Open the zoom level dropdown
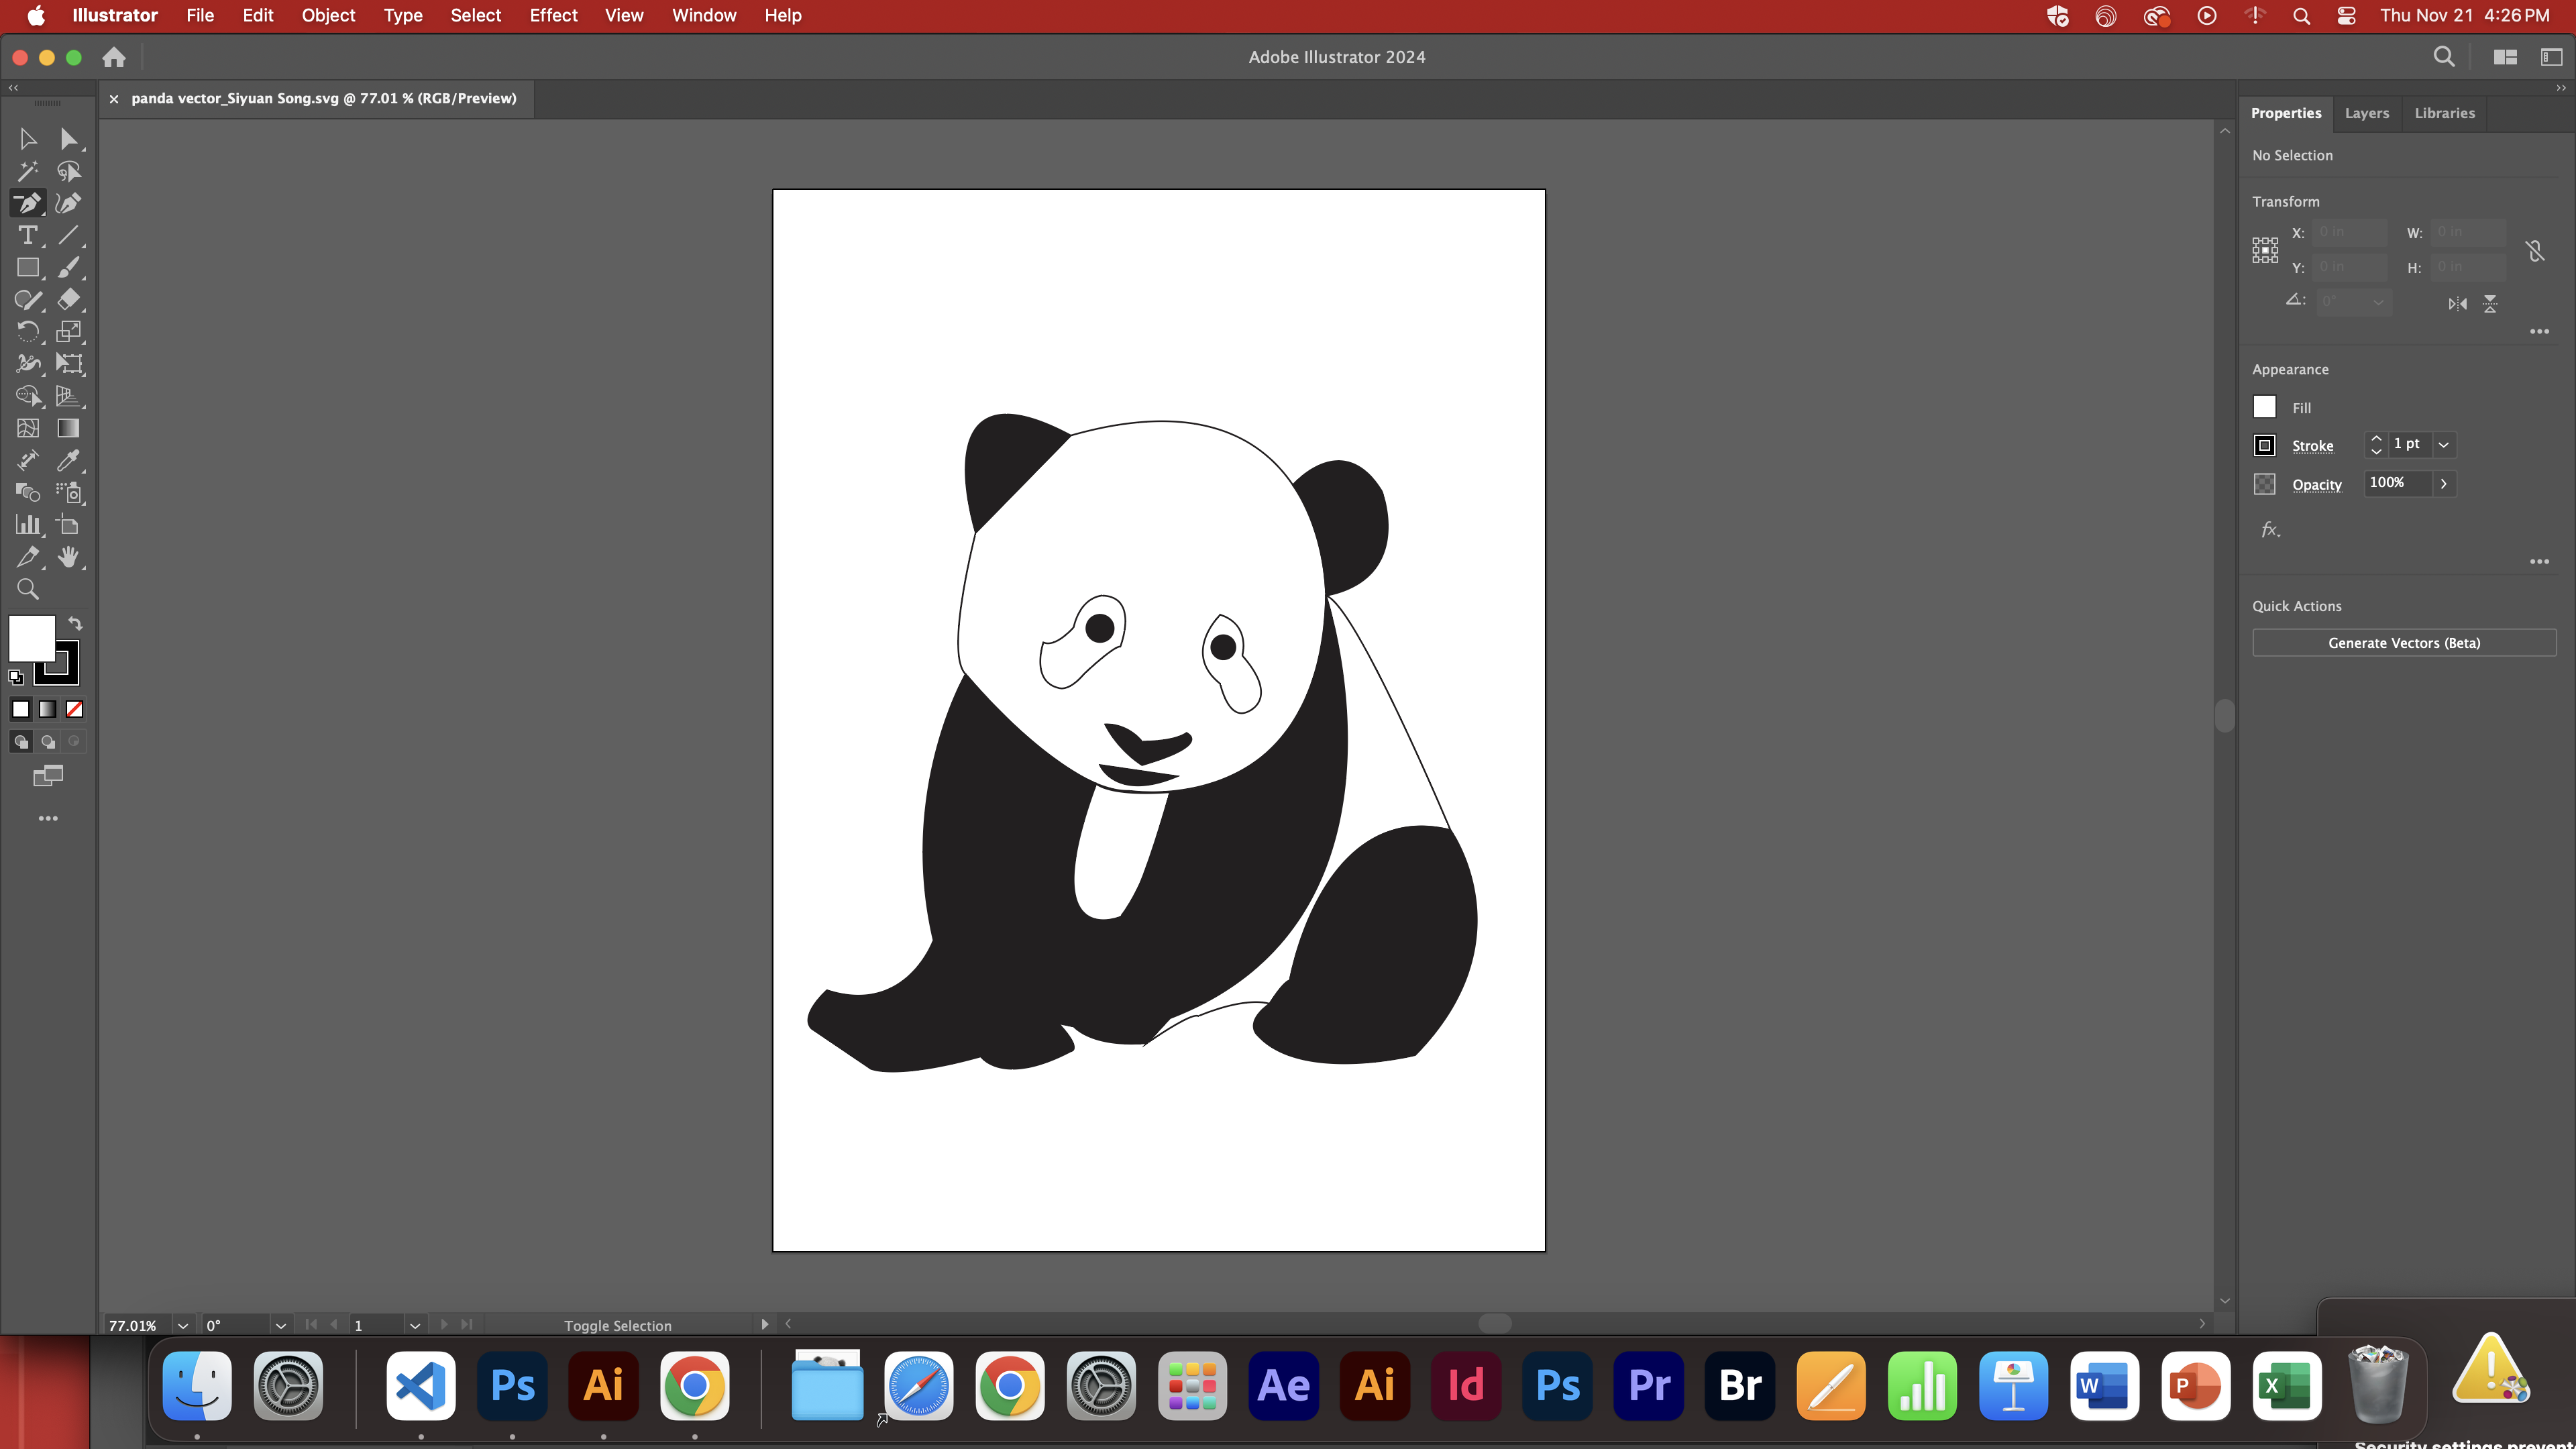The height and width of the screenshot is (1449, 2576). (182, 1325)
